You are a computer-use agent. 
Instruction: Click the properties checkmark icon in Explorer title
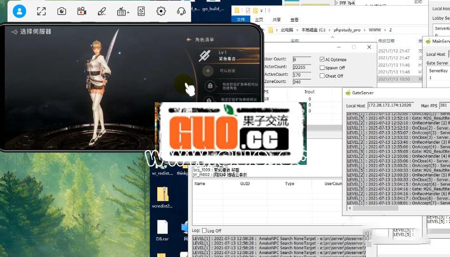(x=248, y=11)
